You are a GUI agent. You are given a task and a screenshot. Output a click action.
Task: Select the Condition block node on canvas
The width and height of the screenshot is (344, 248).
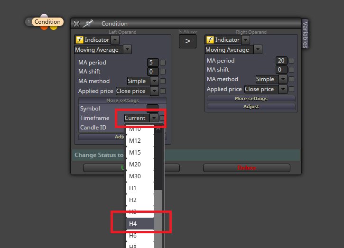pyautogui.click(x=47, y=22)
